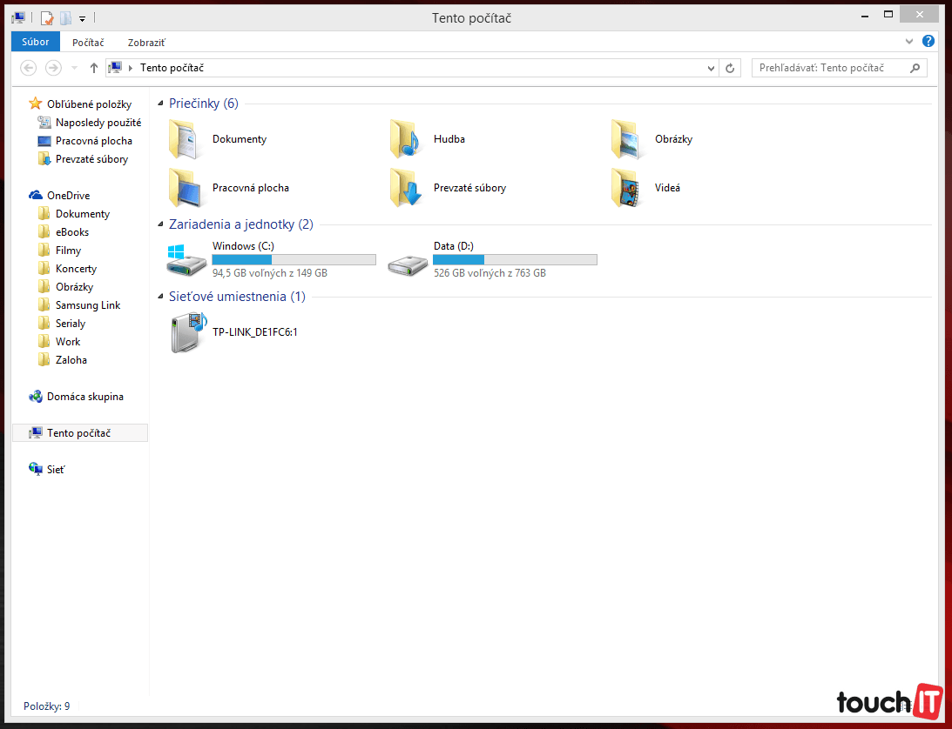
Task: Open Domáca skupina in the sidebar
Action: pyautogui.click(x=84, y=397)
